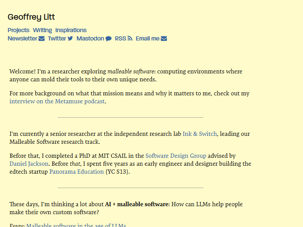This screenshot has width=303, height=227.
Task: Open the Metamuse podcast interview link
Action: (x=57, y=101)
